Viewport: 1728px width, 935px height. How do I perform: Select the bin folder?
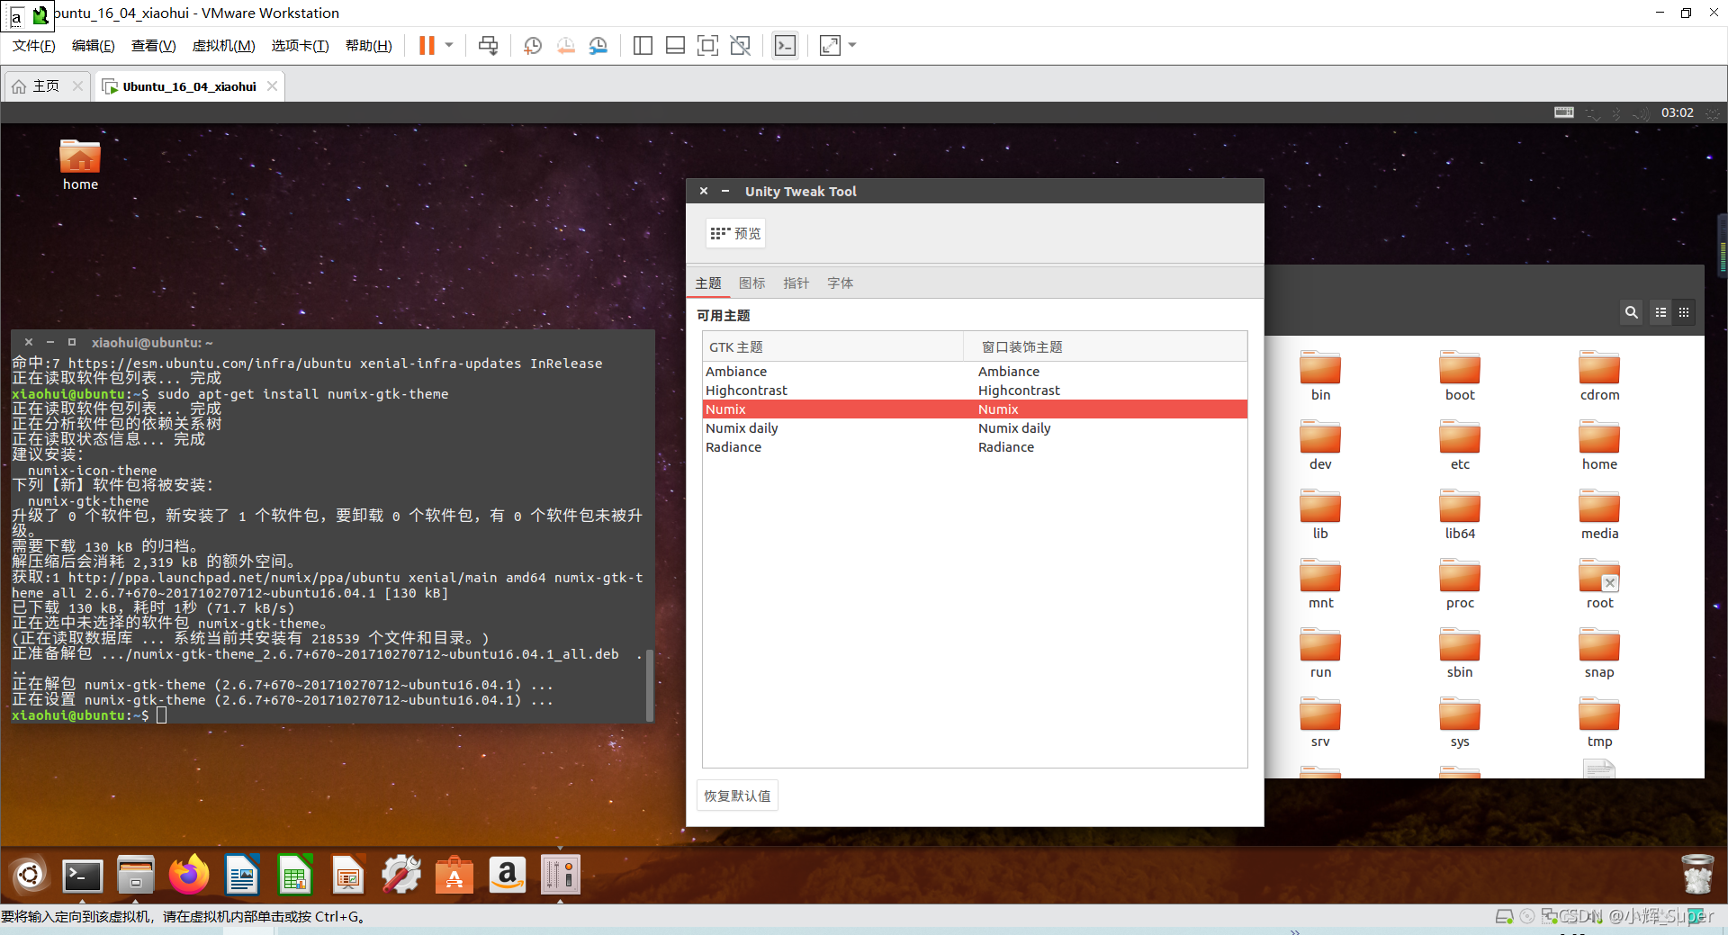[1320, 375]
